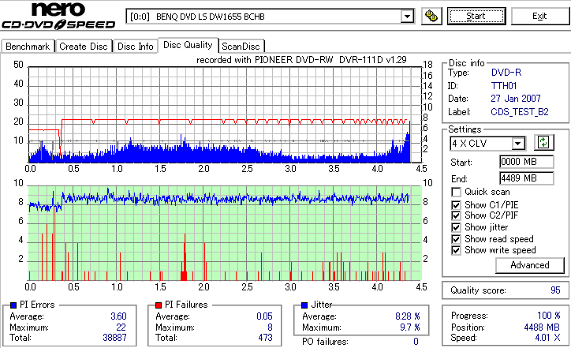This screenshot has width=571, height=348.
Task: Click the Quality score value 95
Action: coord(555,290)
